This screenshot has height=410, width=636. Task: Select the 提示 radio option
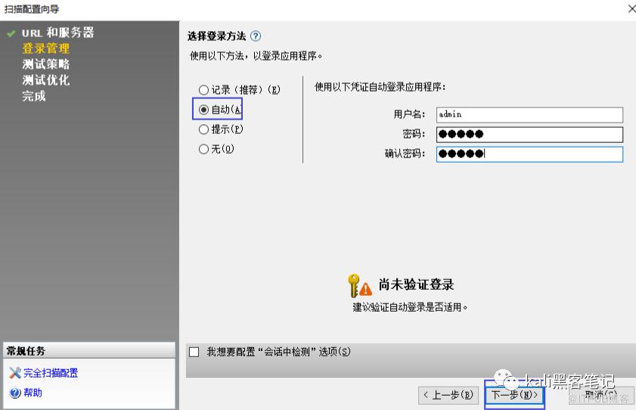click(x=203, y=129)
